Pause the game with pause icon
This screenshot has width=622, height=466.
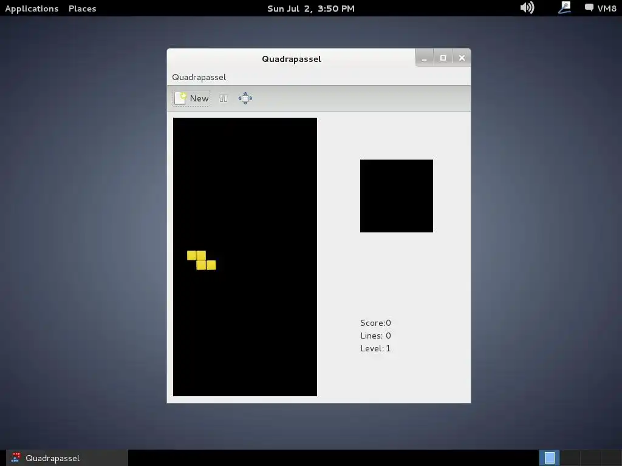(x=224, y=98)
